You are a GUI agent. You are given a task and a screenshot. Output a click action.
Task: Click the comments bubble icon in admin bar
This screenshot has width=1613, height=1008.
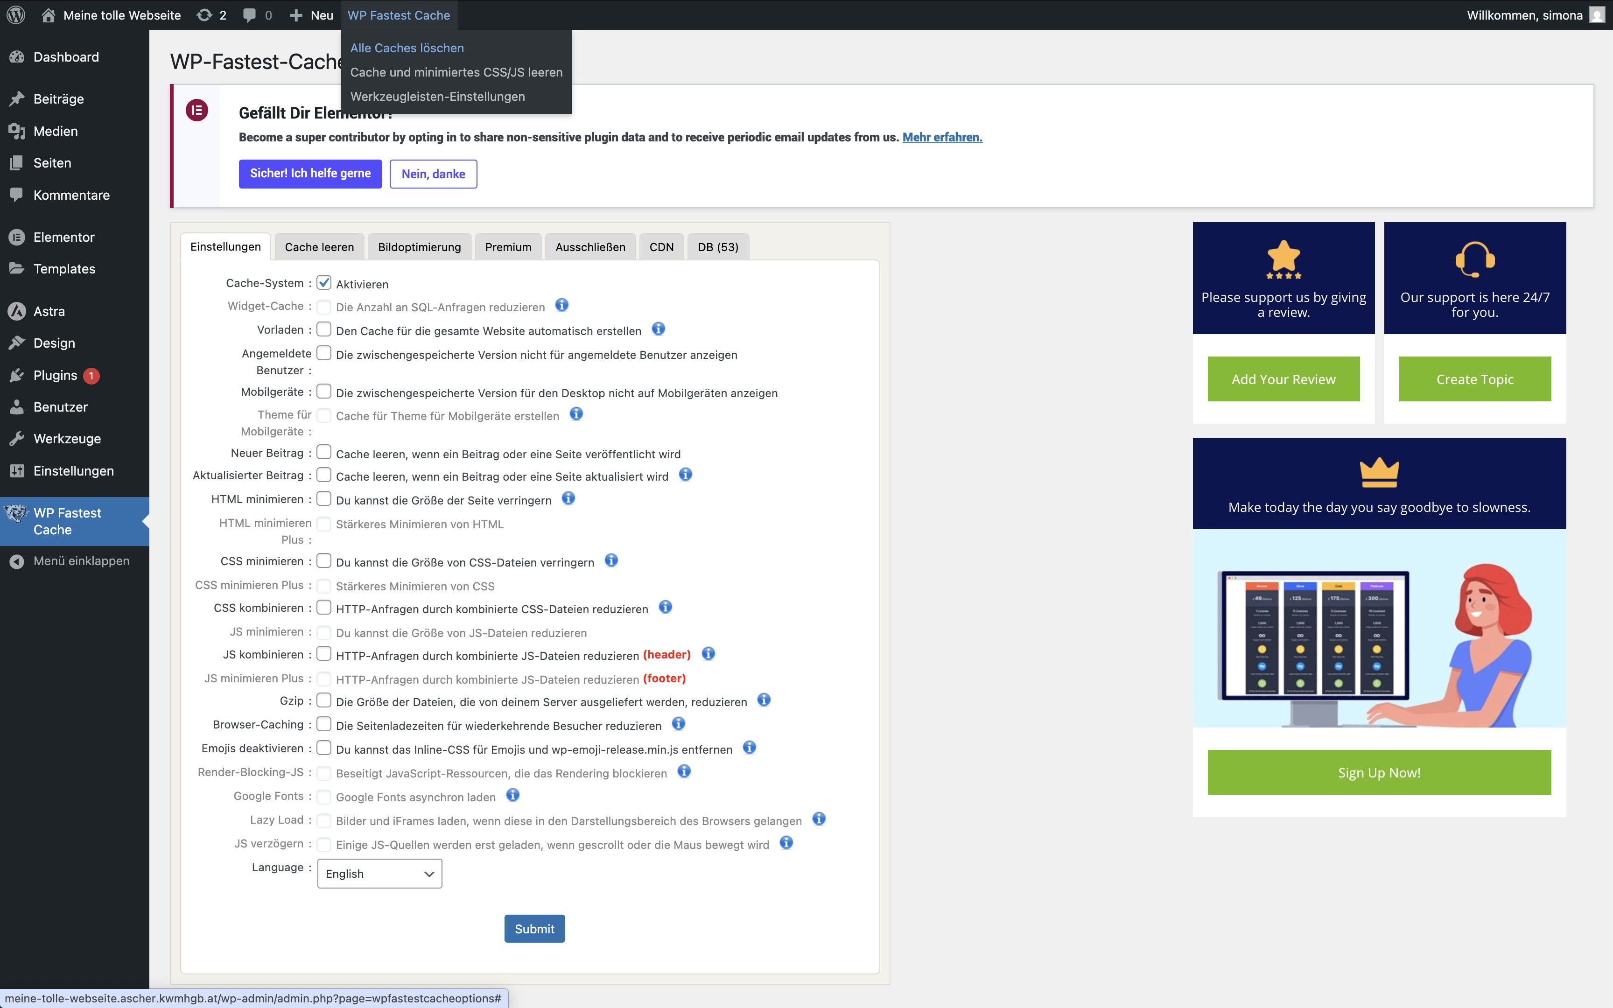[x=250, y=14]
